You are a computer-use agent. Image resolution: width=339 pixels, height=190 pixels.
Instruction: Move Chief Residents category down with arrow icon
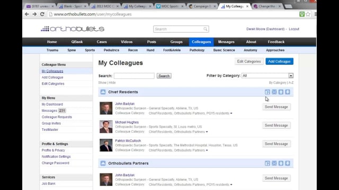288,92
